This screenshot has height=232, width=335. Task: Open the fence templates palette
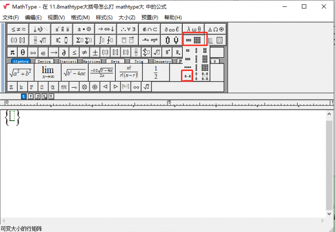click(x=18, y=40)
